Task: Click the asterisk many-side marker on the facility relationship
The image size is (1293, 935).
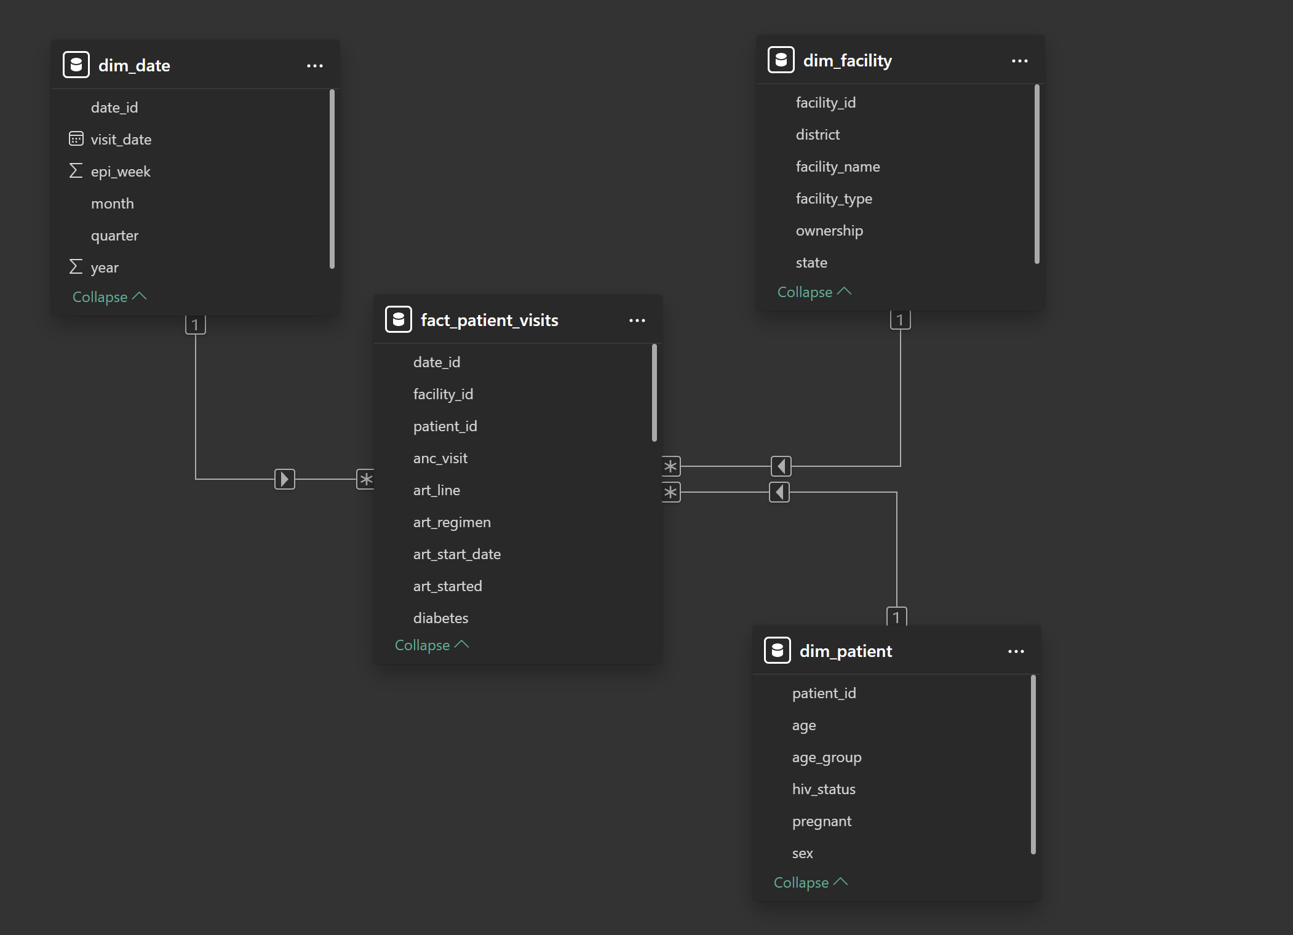Action: point(670,466)
